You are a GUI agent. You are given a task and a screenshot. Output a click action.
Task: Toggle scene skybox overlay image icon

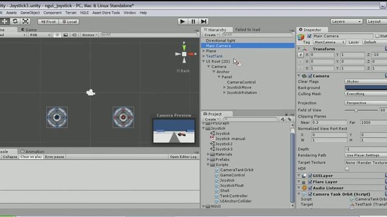pos(66,35)
